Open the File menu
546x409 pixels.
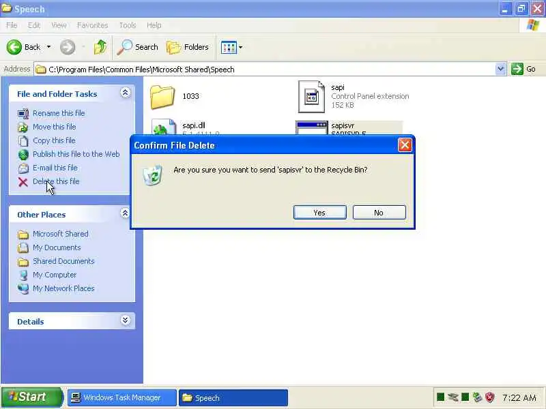pyautogui.click(x=12, y=25)
